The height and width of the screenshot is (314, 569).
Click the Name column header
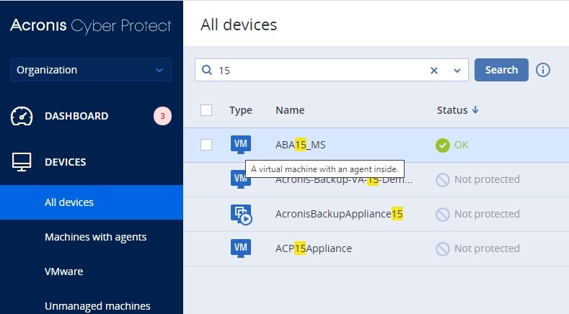(290, 110)
